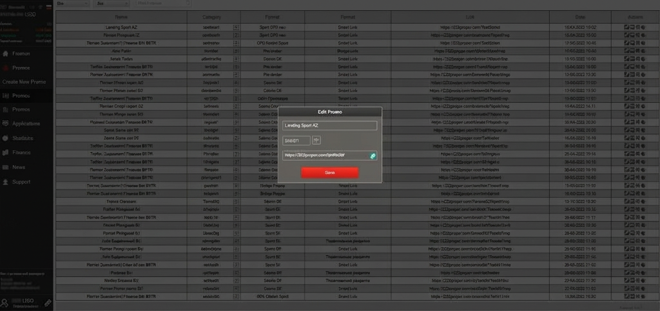The height and width of the screenshot is (311, 660).
Task: Click the small icon button beside the category field
Action: [316, 140]
